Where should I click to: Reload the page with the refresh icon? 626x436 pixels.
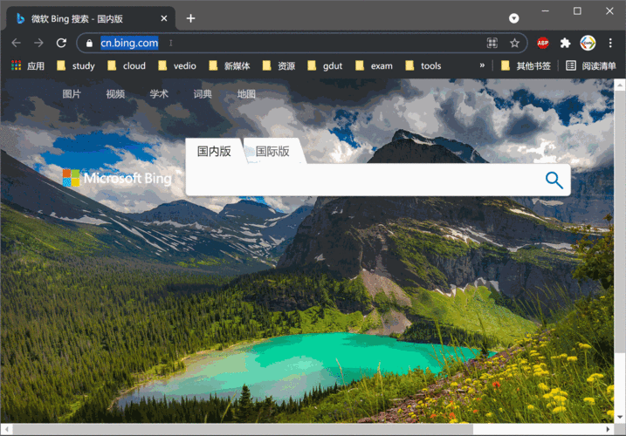pos(61,43)
